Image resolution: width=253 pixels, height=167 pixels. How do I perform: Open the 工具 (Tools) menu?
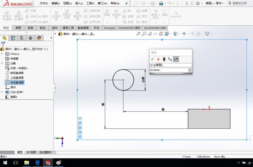point(90,4)
